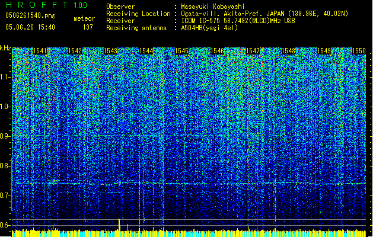The height and width of the screenshot is (237, 373).
Task: Click the 0.7 frequency axis label
Action: 5,196
